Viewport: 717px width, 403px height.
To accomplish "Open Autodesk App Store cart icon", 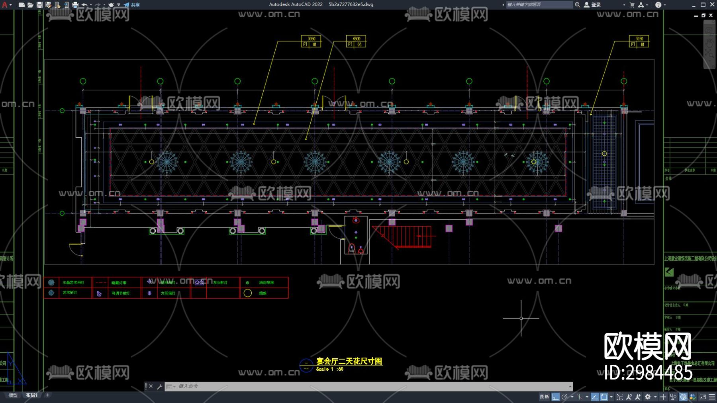I will [632, 5].
